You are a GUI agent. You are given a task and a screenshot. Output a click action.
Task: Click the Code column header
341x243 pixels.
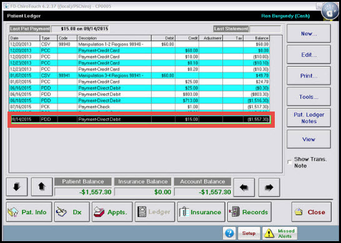point(67,38)
